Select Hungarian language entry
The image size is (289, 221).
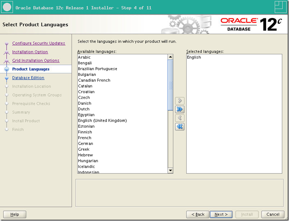click(123, 161)
